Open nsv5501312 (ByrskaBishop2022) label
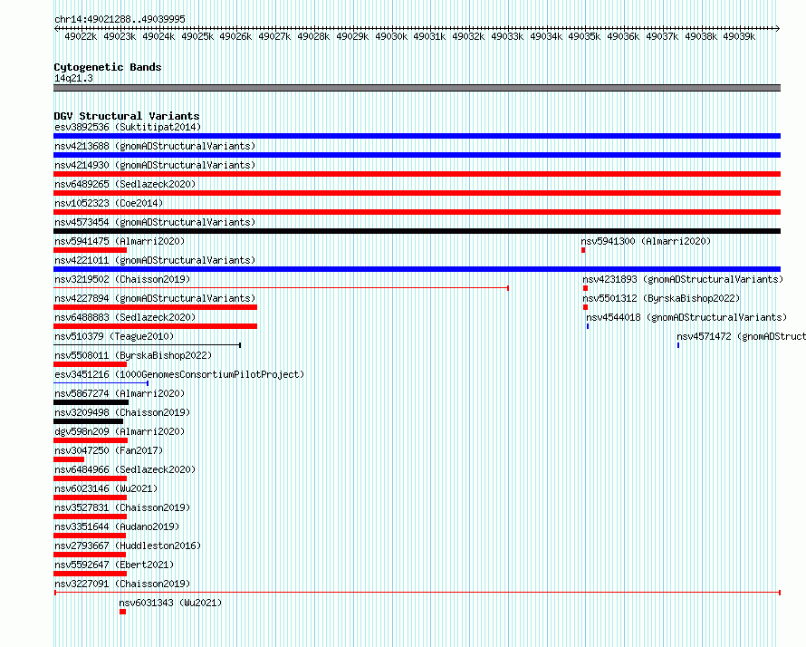 pos(661,298)
